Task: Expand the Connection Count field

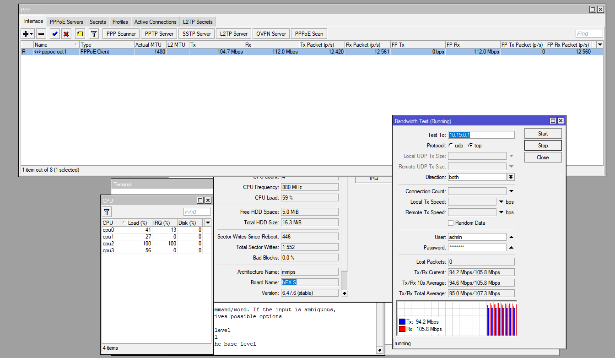Action: point(512,191)
